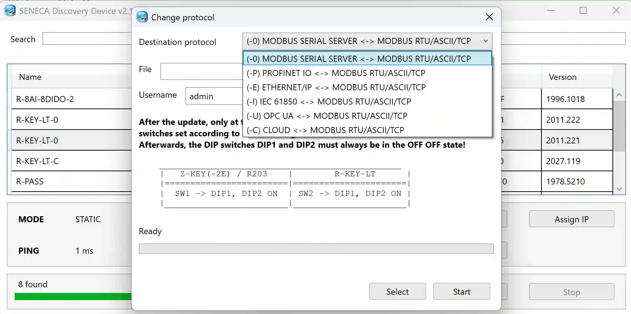Image resolution: width=631 pixels, height=314 pixels.
Task: Click the Change protocol dialog app icon
Action: point(142,17)
